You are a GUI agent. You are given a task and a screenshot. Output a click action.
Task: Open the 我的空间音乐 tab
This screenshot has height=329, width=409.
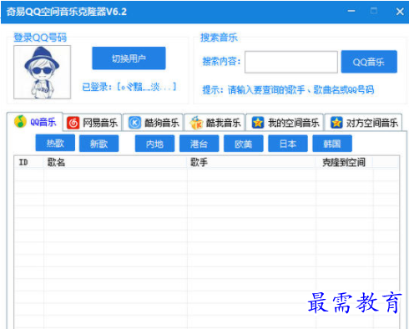[x=285, y=123]
